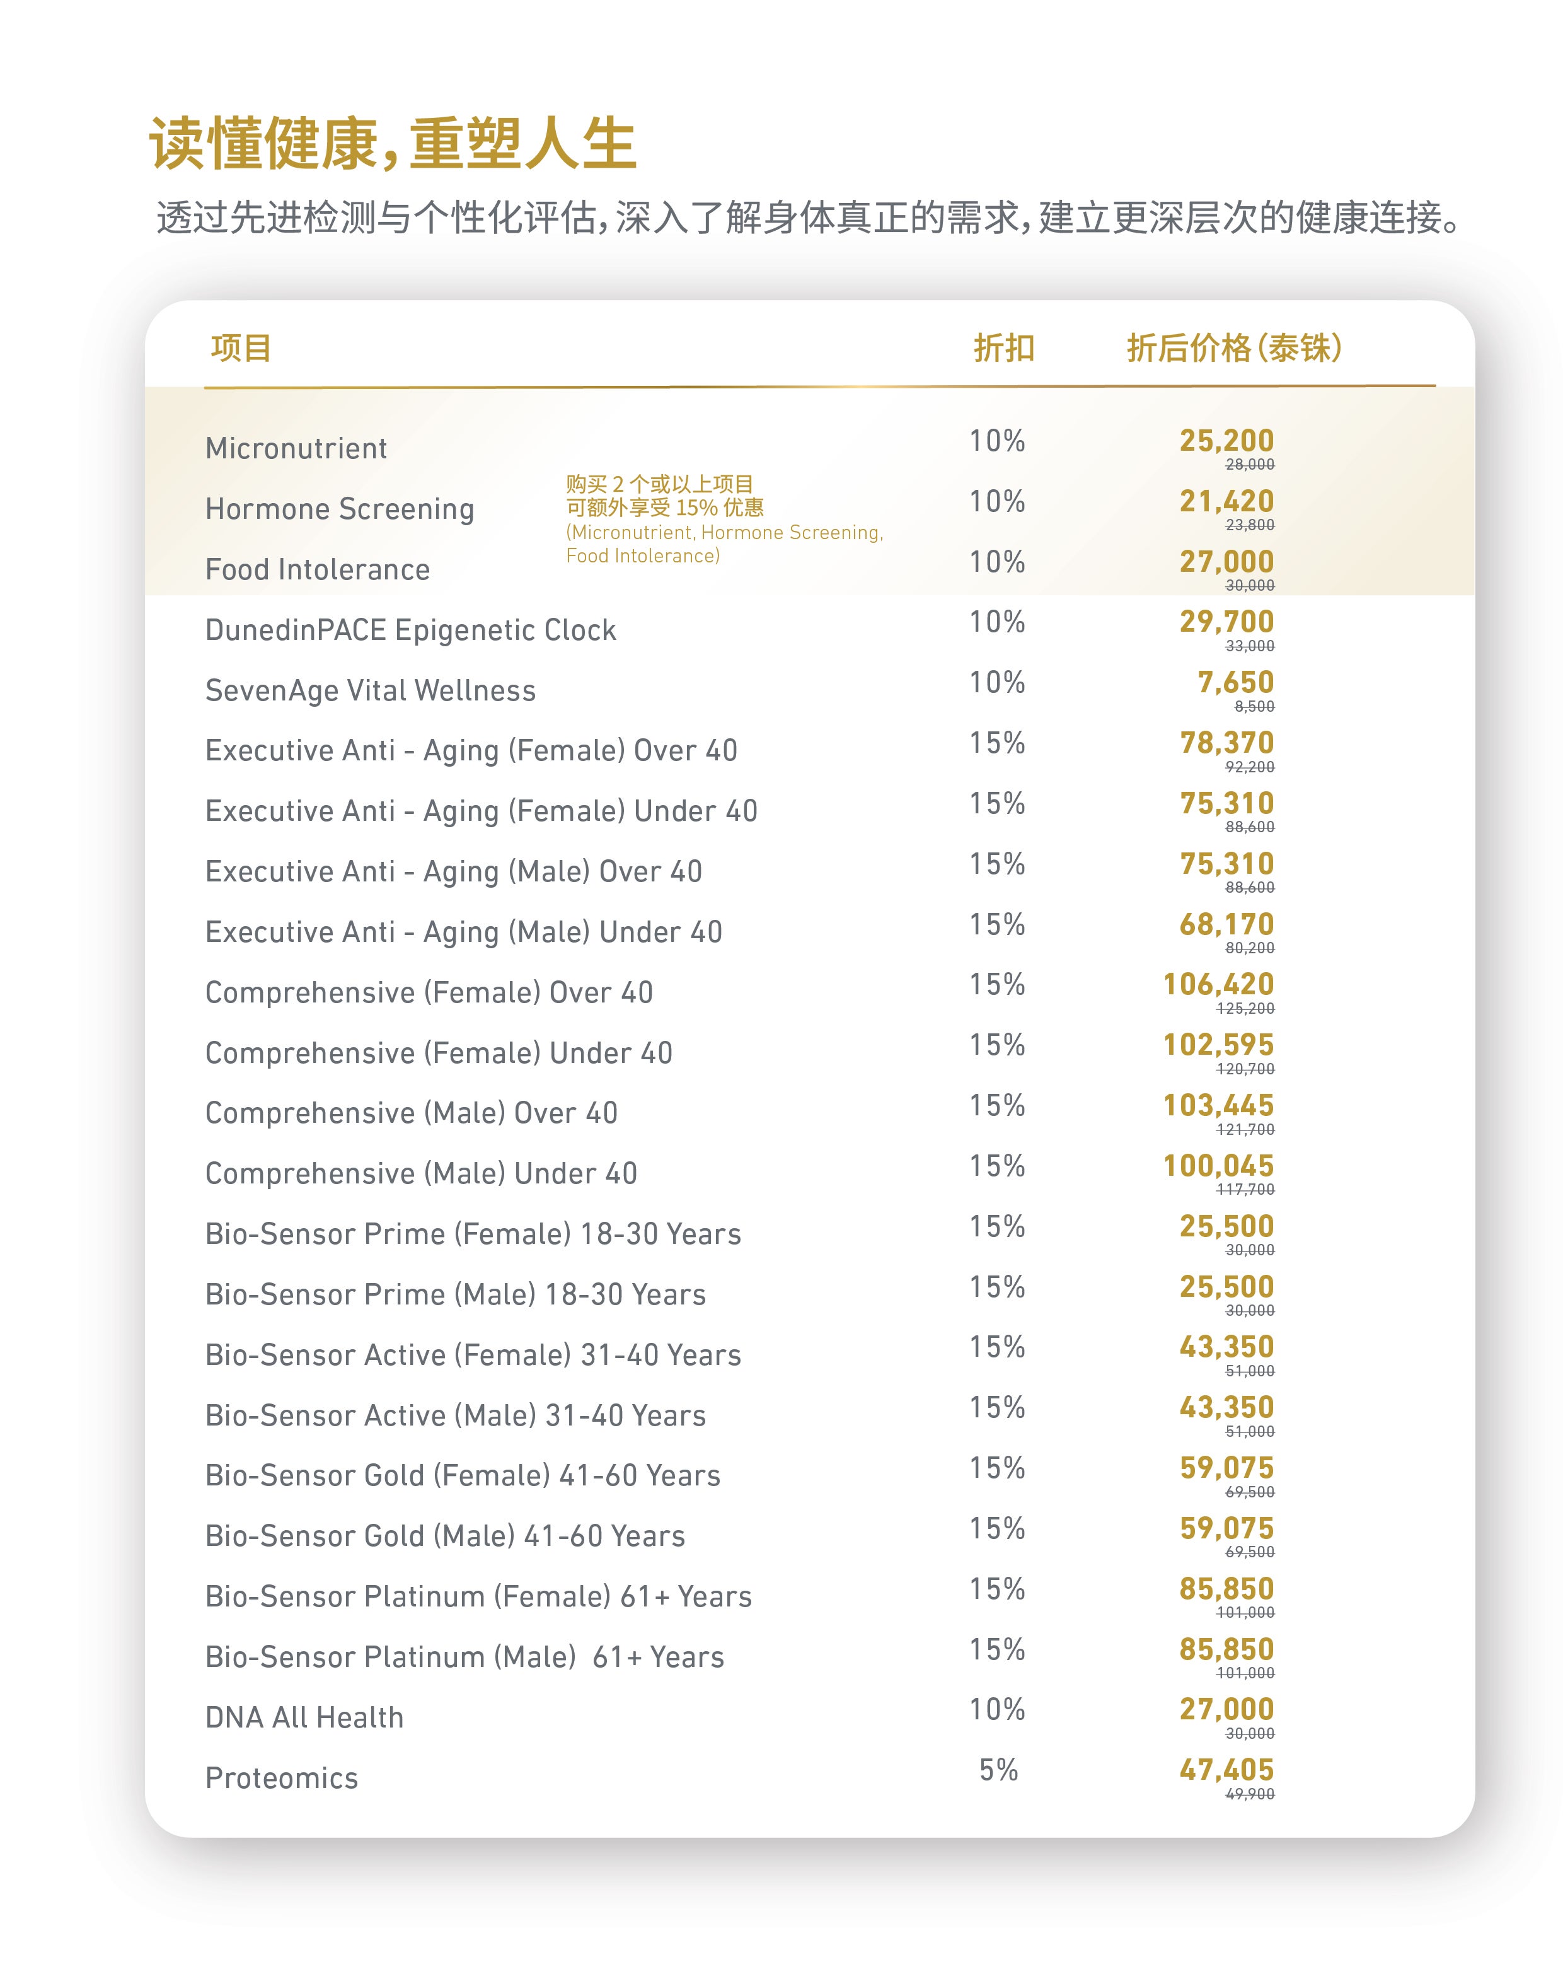Screen dimensions: 1563x1969
Task: Click Bio-Sensor Platinum (Male) 61+ Years
Action: point(464,1658)
